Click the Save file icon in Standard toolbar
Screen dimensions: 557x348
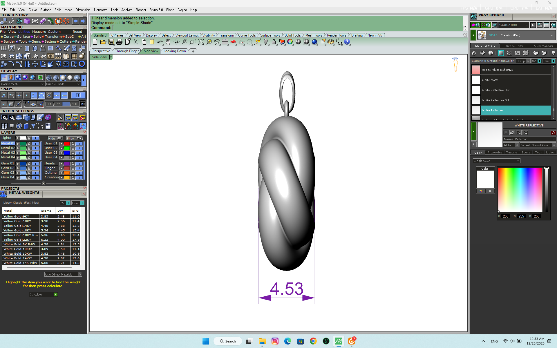pyautogui.click(x=111, y=42)
